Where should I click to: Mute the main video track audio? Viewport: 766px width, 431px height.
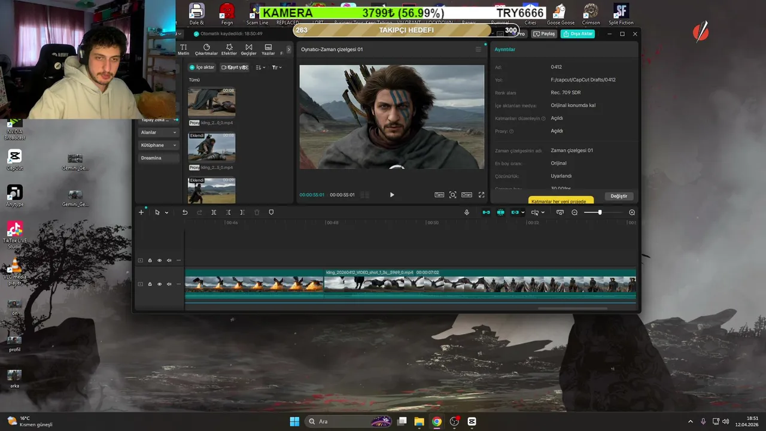pos(169,284)
